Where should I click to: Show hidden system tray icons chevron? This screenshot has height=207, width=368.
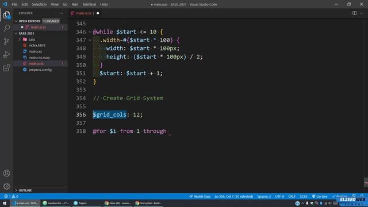(x=302, y=203)
